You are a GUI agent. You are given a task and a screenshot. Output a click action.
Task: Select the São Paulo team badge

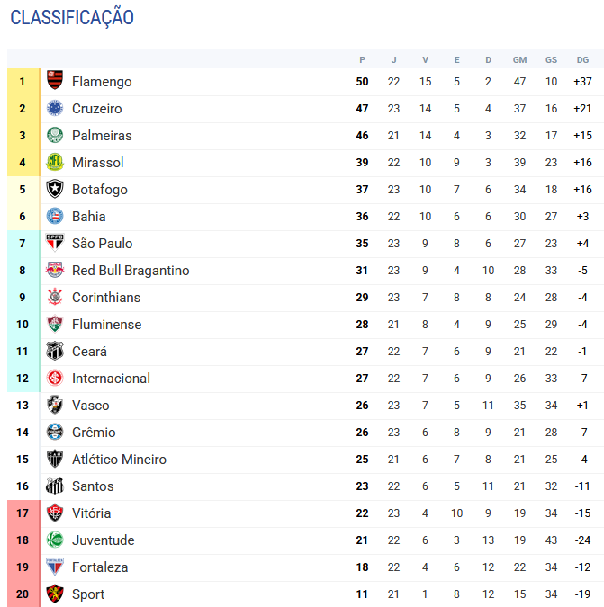click(x=56, y=244)
